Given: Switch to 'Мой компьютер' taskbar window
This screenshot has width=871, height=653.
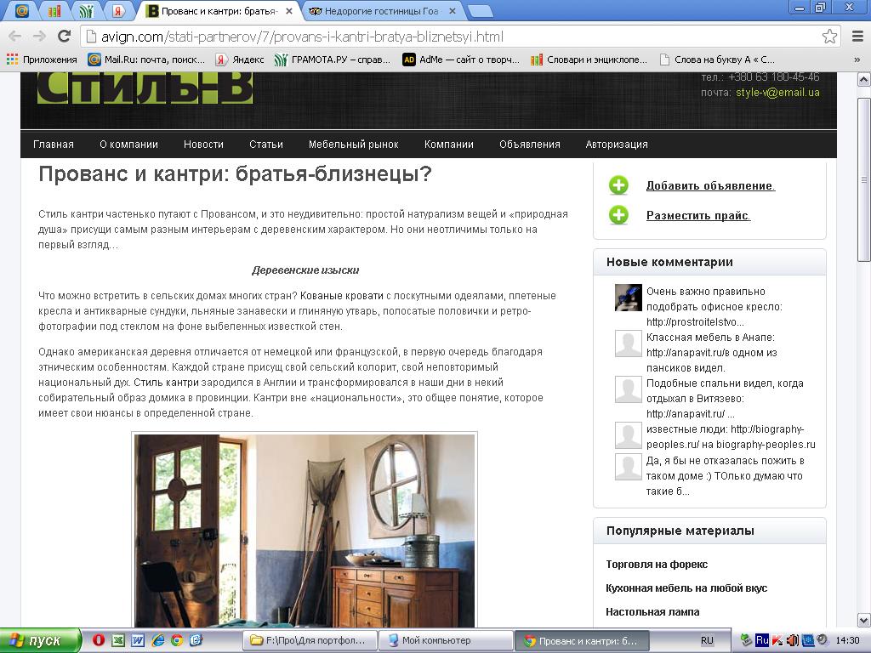Looking at the screenshot, I should pos(446,641).
